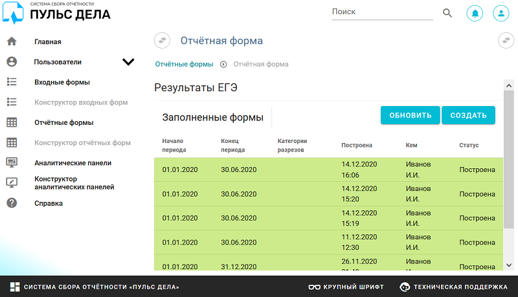Click the home icon next to Главная
518x297 pixels.
(x=12, y=41)
